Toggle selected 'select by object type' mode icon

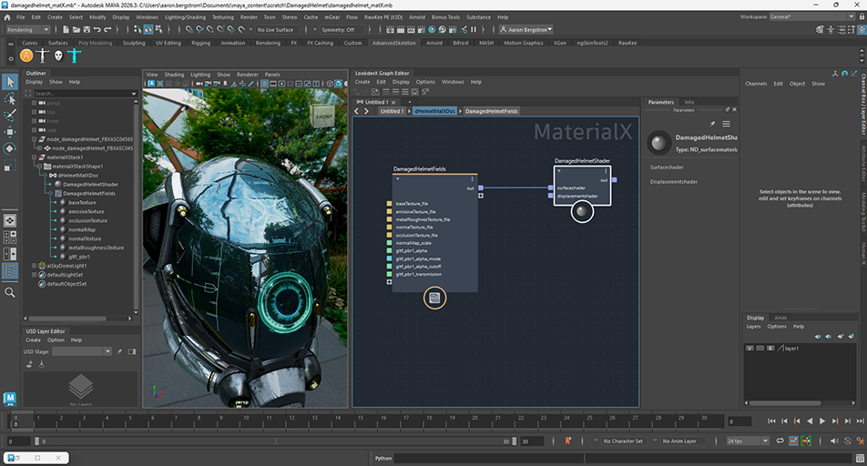coord(148,30)
